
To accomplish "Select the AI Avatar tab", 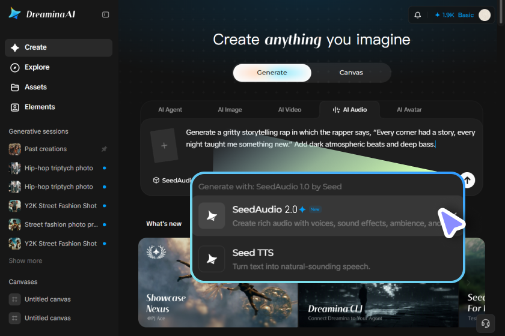I will pyautogui.click(x=409, y=110).
